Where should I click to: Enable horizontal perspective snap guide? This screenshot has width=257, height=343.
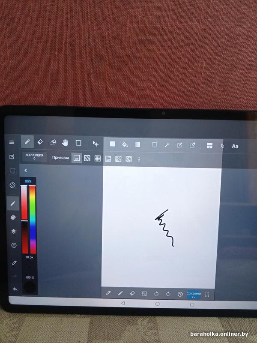tap(108, 159)
